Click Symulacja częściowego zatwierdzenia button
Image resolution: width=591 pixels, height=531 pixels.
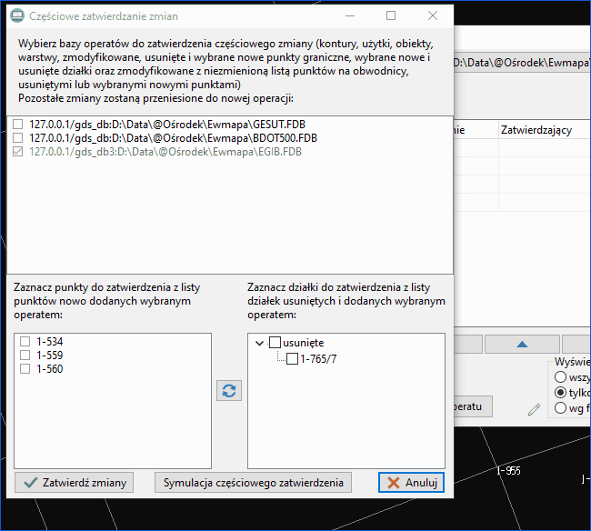tap(253, 483)
